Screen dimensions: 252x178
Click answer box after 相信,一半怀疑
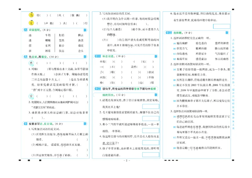(x=151, y=131)
